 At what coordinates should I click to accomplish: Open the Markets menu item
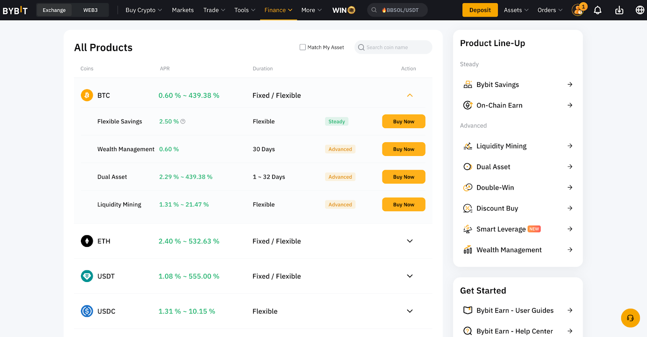click(183, 10)
